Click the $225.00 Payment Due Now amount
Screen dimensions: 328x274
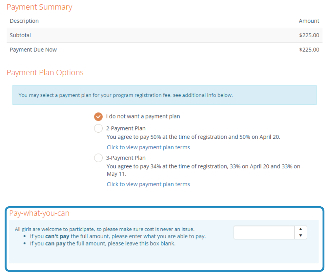coord(309,50)
